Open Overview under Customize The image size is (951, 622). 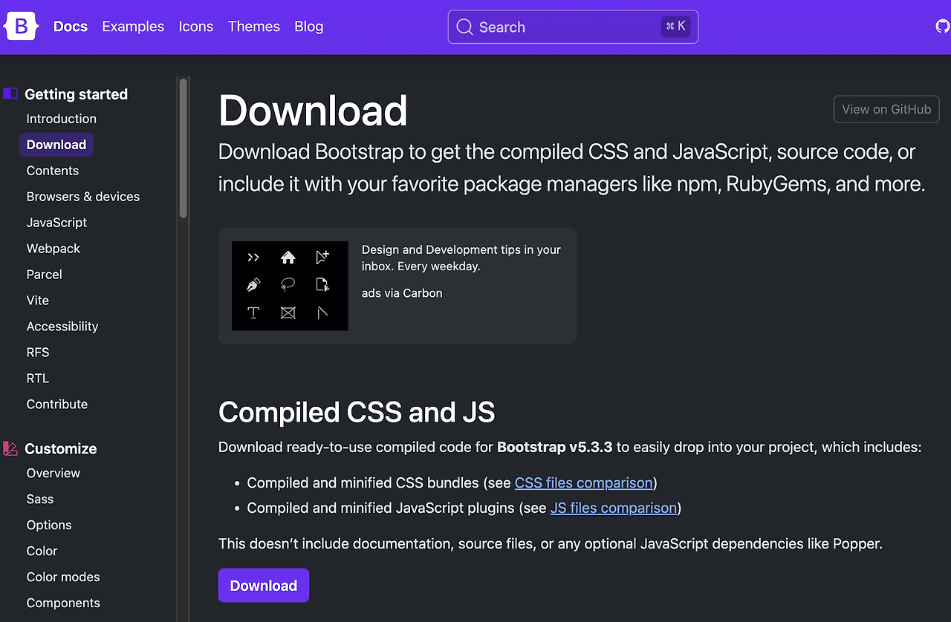(53, 474)
